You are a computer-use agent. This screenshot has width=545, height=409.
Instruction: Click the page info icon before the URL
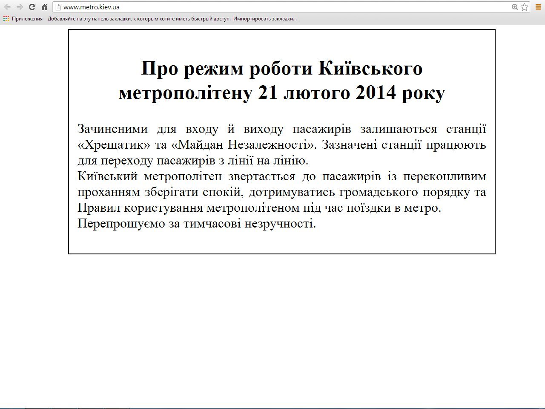[59, 7]
